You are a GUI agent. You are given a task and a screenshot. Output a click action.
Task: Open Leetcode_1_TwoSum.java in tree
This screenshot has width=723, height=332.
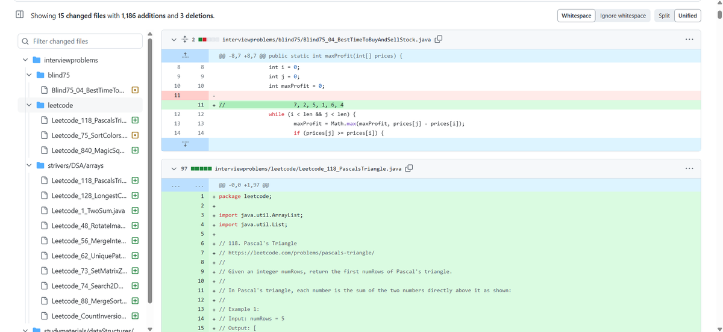[x=88, y=211]
